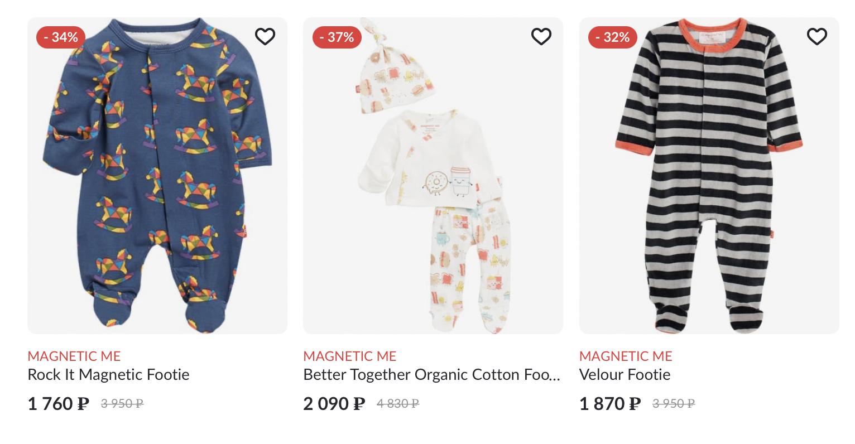This screenshot has height=444, width=855.
Task: Click the -37% discount badge
Action: tap(337, 37)
